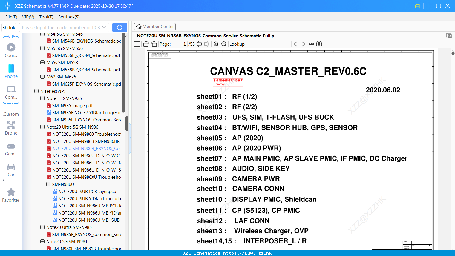The height and width of the screenshot is (256, 455).
Task: Toggle whole-word match Abi icon
Action: tap(311, 44)
